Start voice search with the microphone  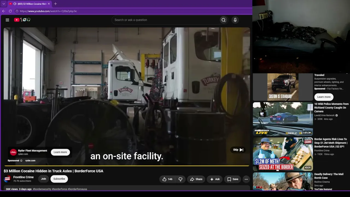[x=235, y=20]
